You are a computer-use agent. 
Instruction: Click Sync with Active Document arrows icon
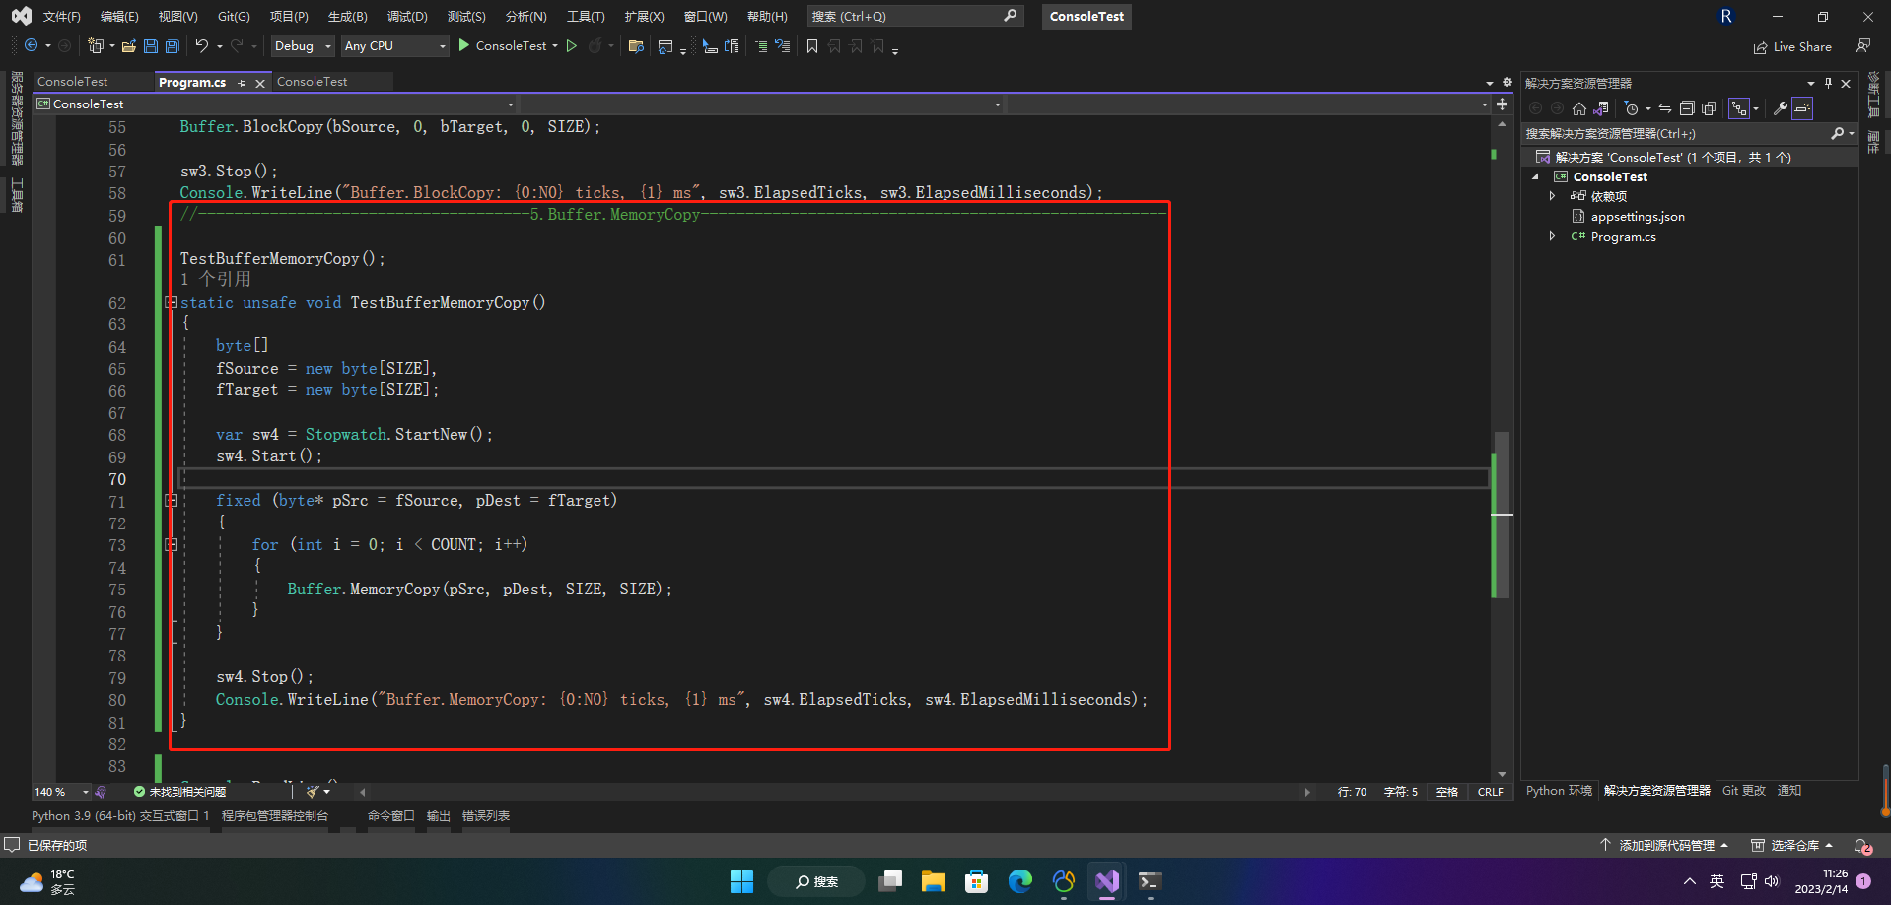pyautogui.click(x=1665, y=108)
